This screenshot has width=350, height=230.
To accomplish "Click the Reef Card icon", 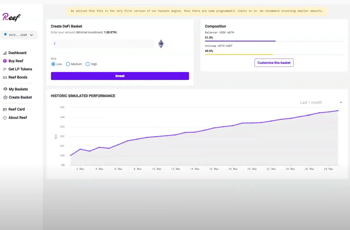I will [x=5, y=109].
